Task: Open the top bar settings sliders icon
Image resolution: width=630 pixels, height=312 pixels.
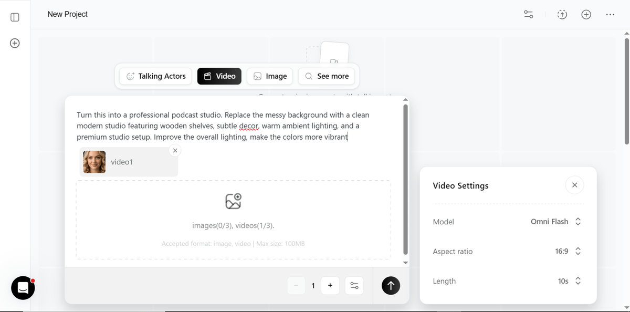Action: point(529,15)
